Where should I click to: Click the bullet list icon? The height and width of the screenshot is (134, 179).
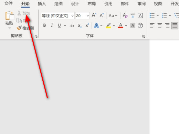click(152, 15)
